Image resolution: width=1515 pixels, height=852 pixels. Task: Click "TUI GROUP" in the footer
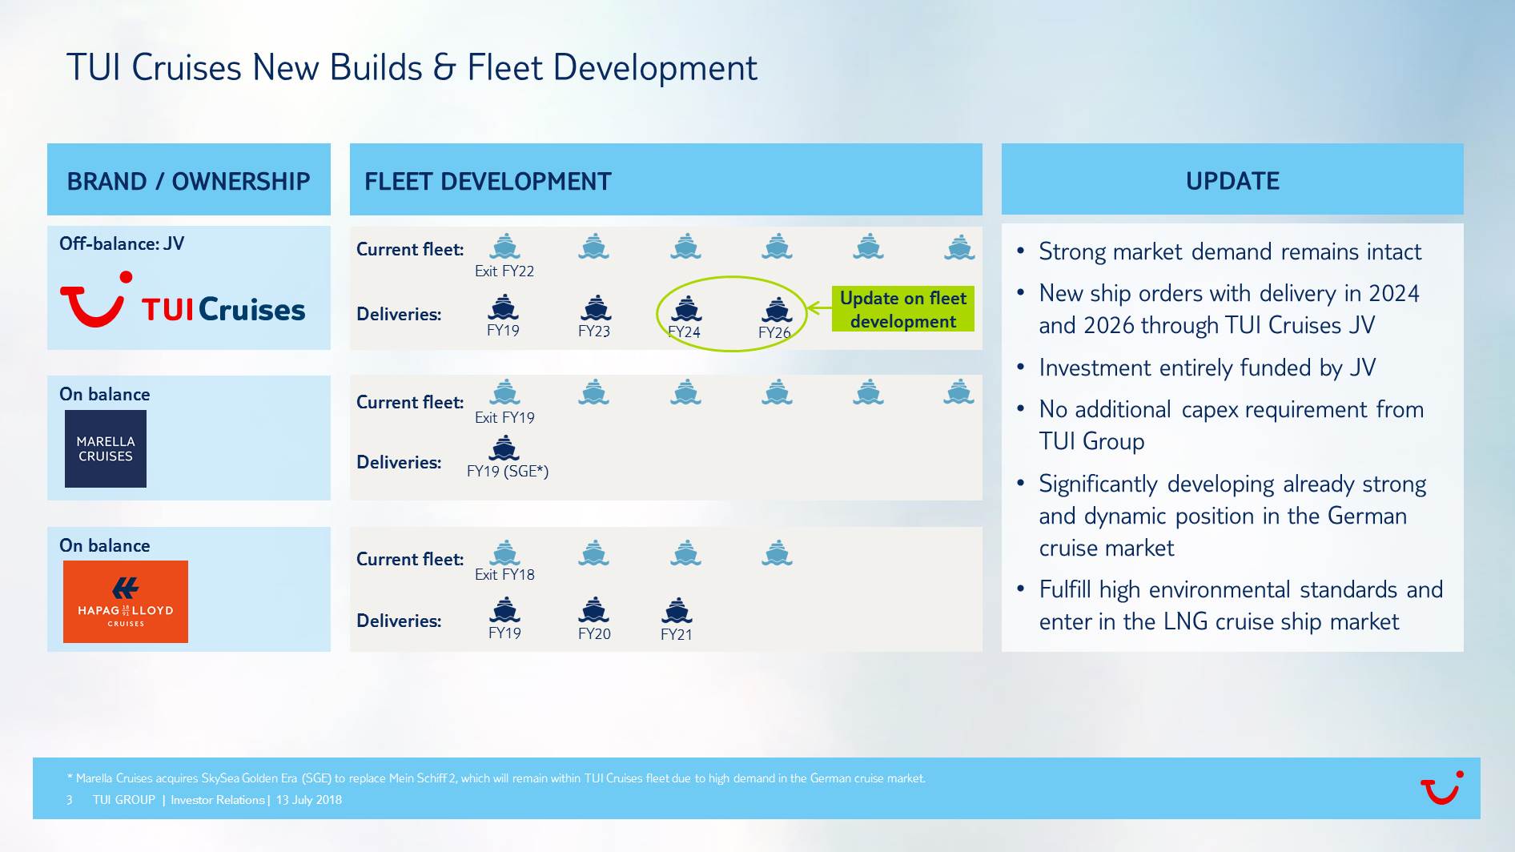point(124,800)
